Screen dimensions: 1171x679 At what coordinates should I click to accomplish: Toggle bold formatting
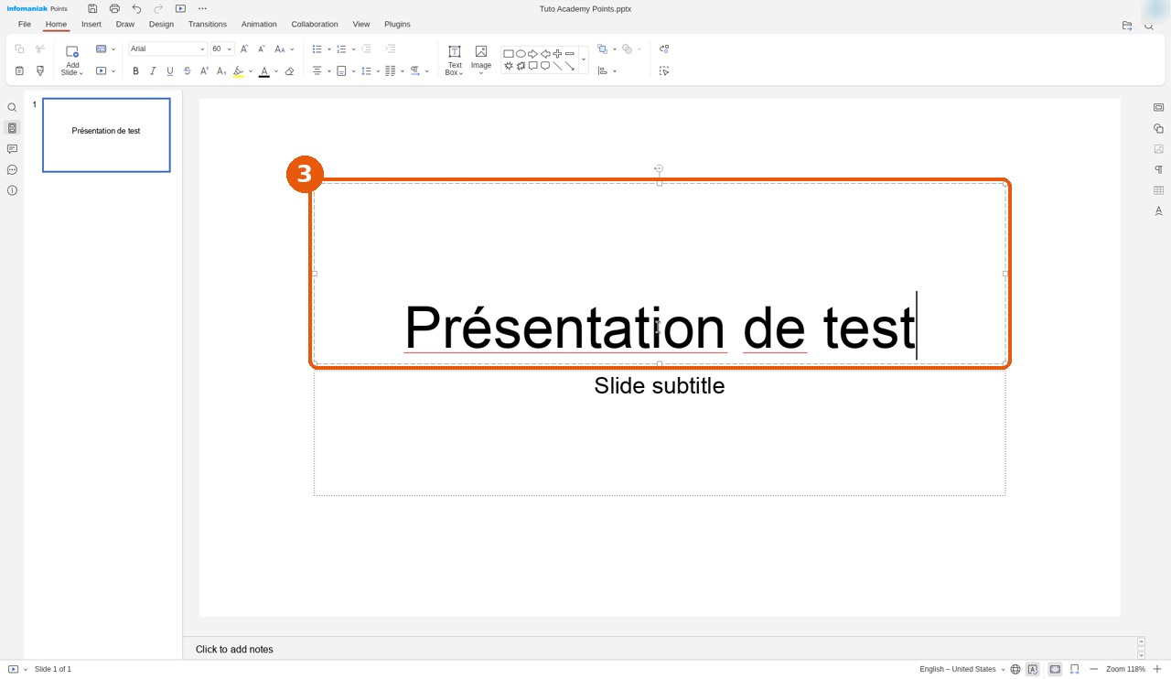(135, 70)
